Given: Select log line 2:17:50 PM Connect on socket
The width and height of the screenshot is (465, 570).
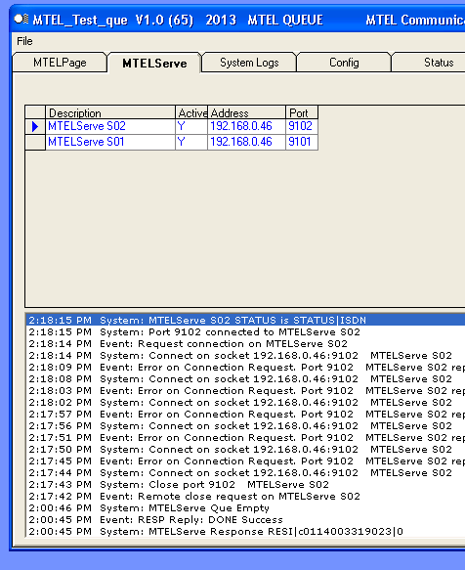Looking at the screenshot, I should pos(246,450).
